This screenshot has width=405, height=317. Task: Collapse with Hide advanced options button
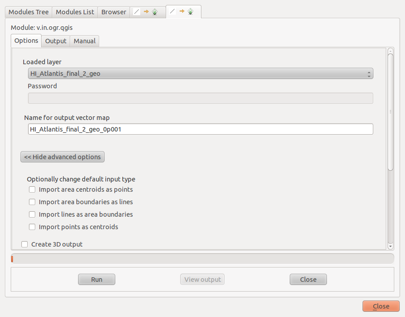pyautogui.click(x=63, y=157)
